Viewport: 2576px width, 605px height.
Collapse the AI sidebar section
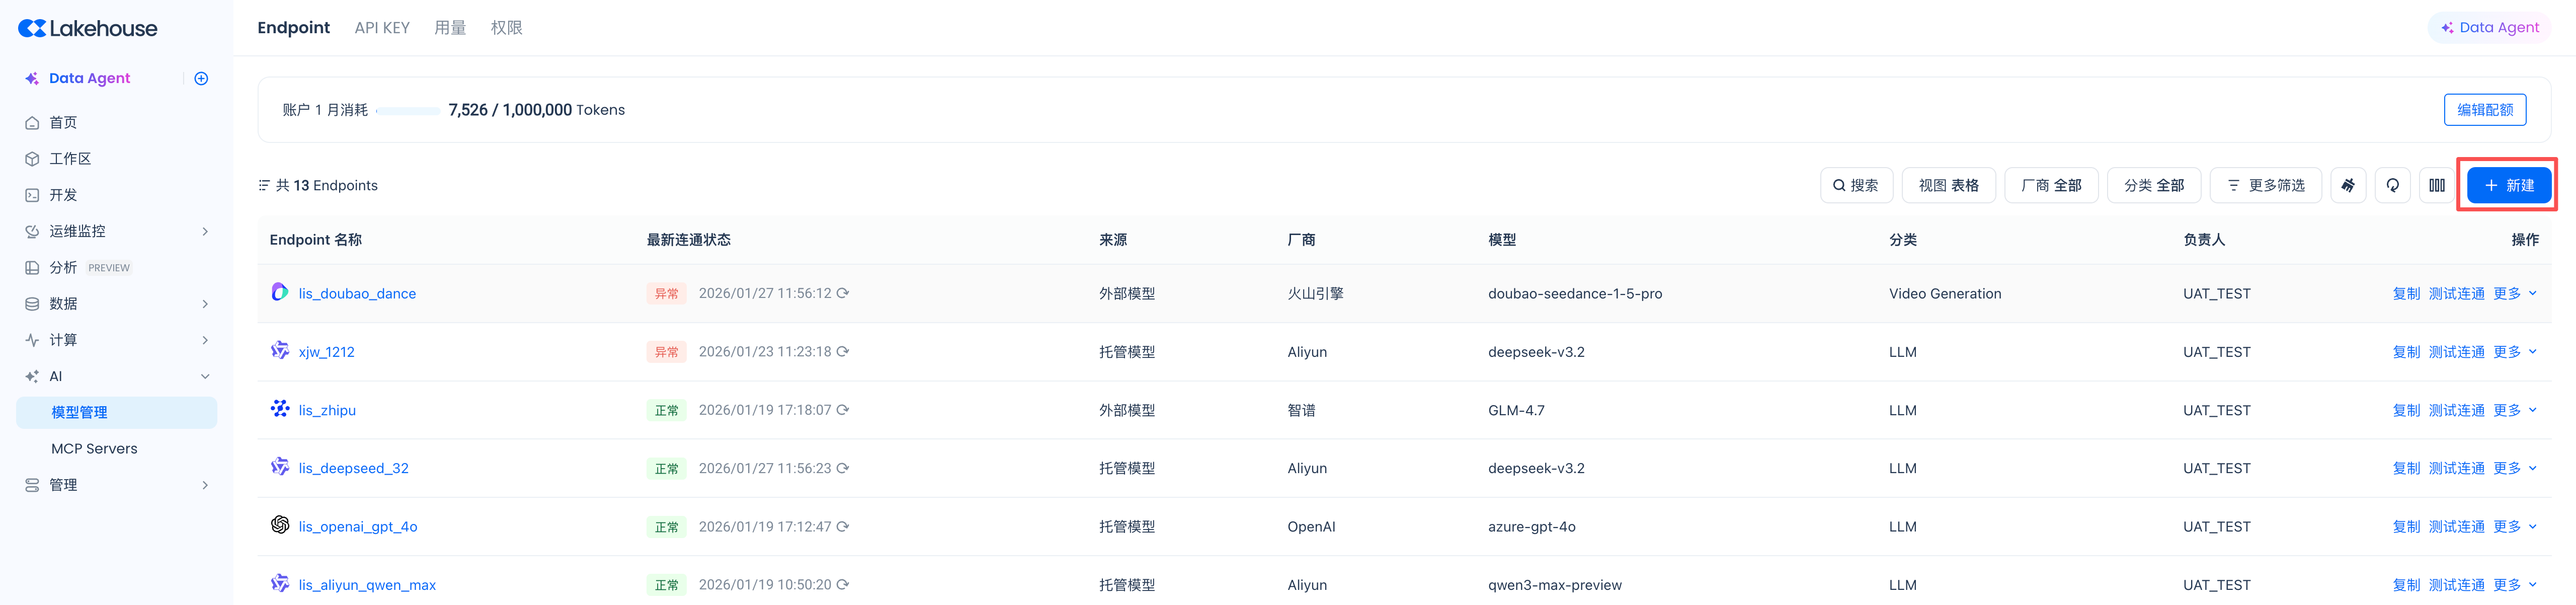(205, 376)
